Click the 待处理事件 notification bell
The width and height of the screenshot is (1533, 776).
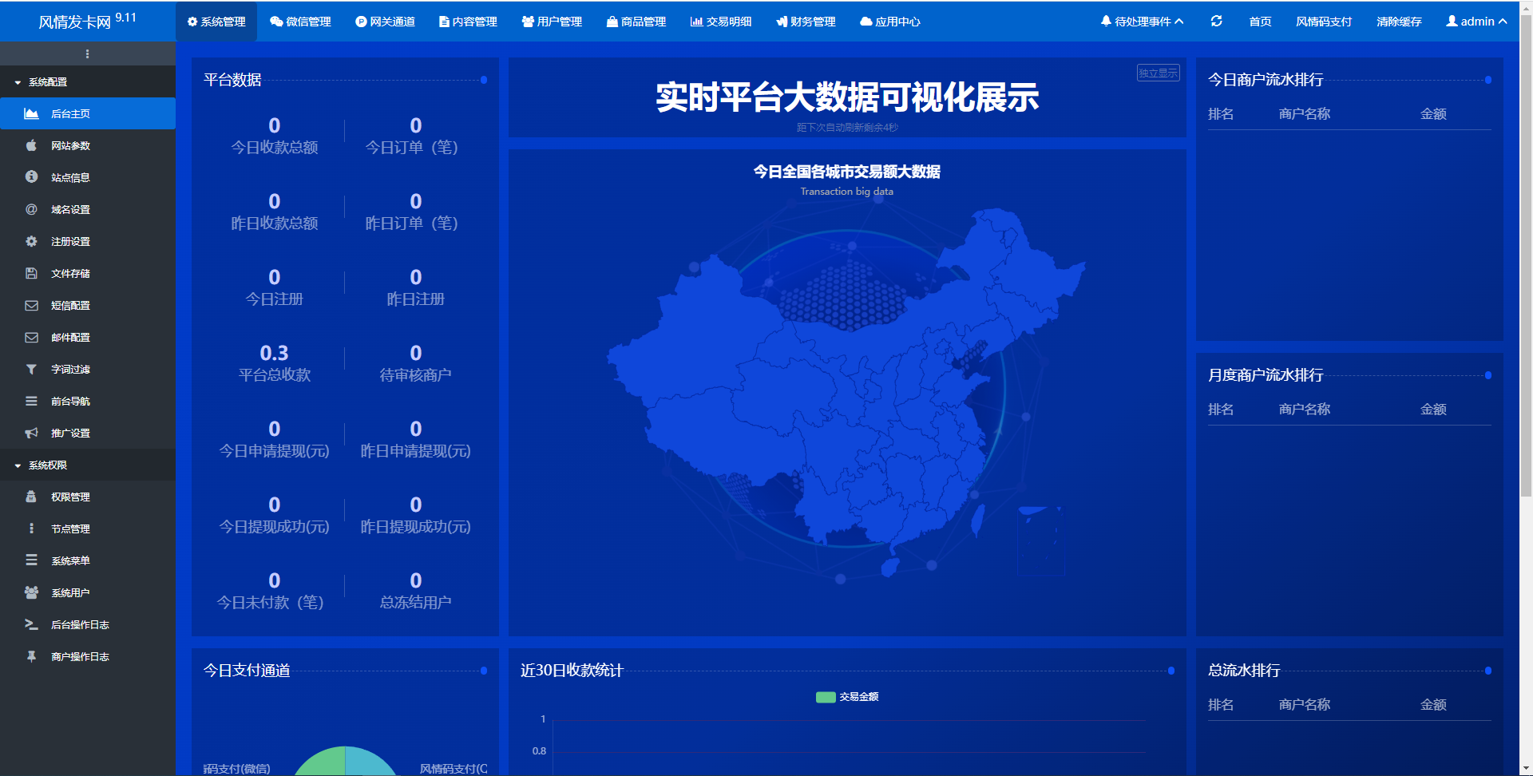pos(1106,22)
